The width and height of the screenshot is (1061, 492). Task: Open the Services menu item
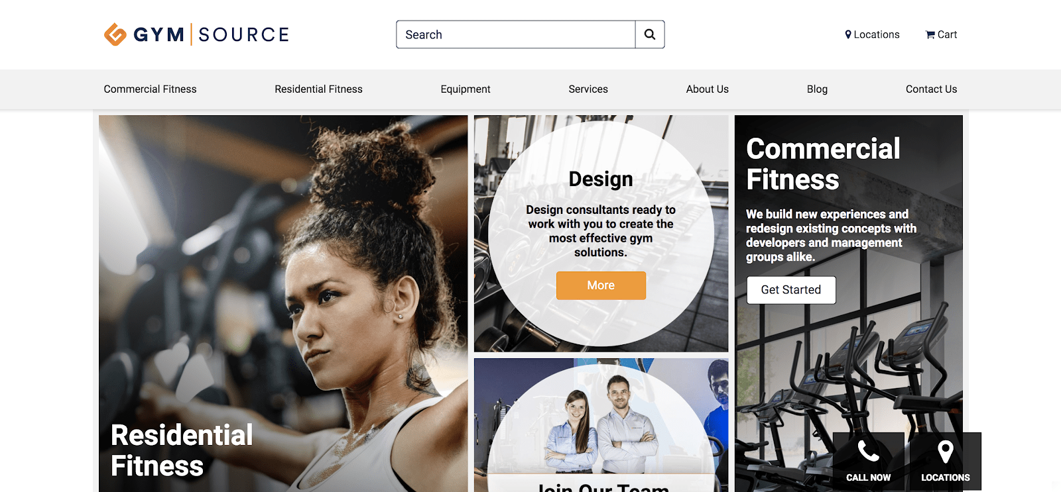588,89
